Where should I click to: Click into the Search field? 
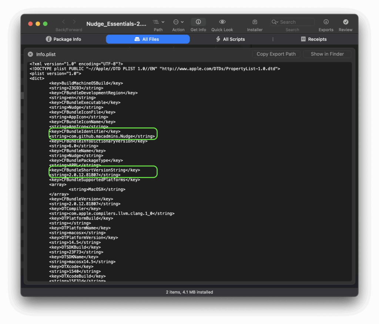click(296, 22)
